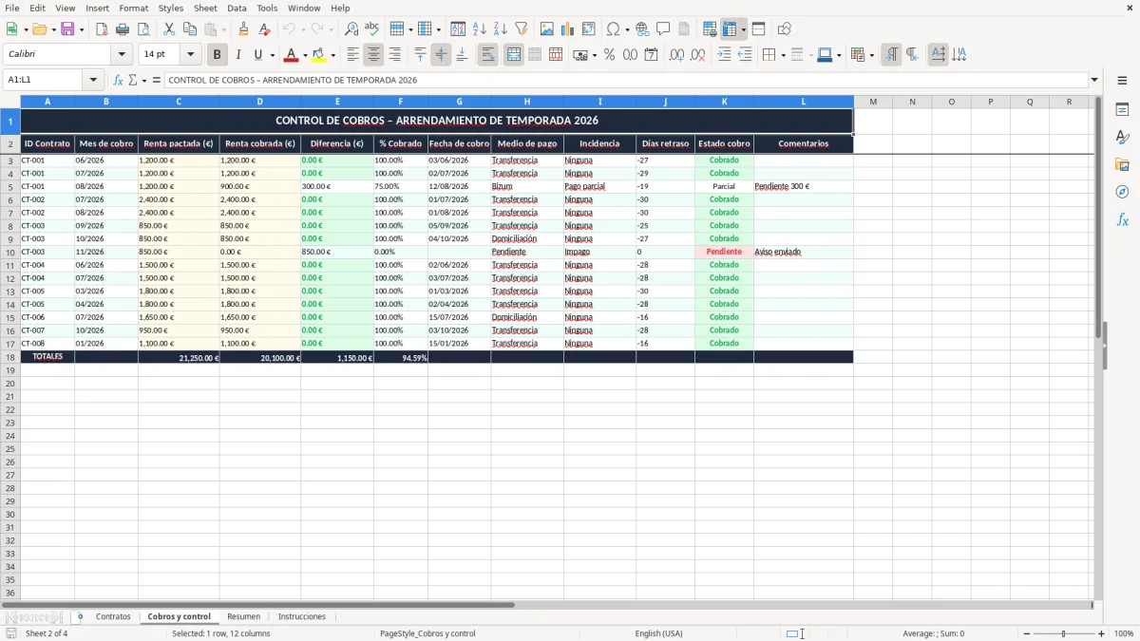
Task: Expand the Name Box dropdown
Action: point(93,80)
